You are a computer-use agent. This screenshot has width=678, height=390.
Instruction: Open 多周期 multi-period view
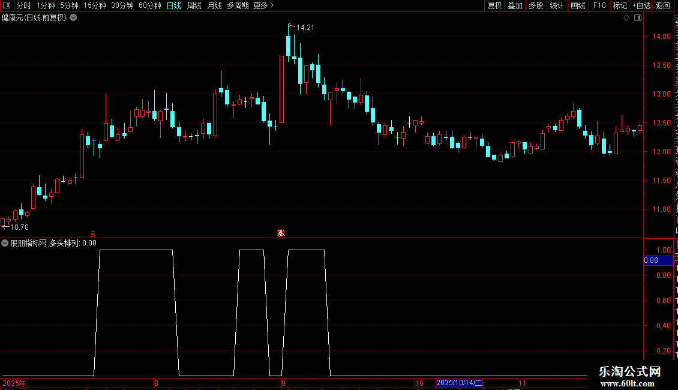point(238,5)
